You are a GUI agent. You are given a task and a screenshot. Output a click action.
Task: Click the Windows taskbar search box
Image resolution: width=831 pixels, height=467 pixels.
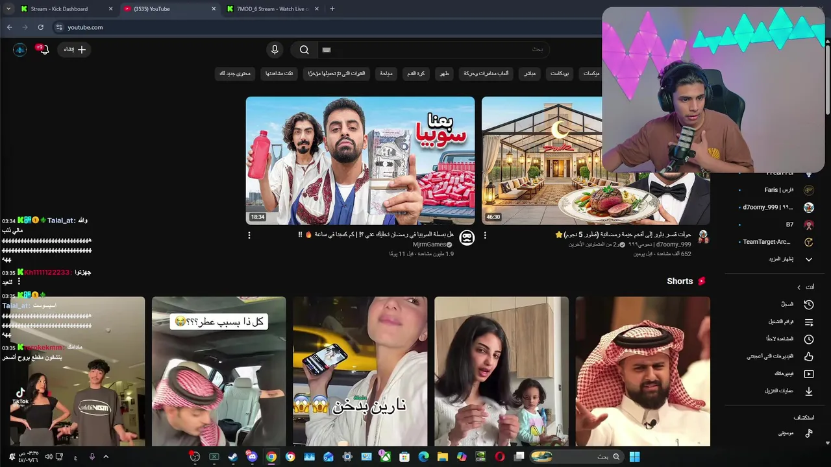pyautogui.click(x=577, y=457)
